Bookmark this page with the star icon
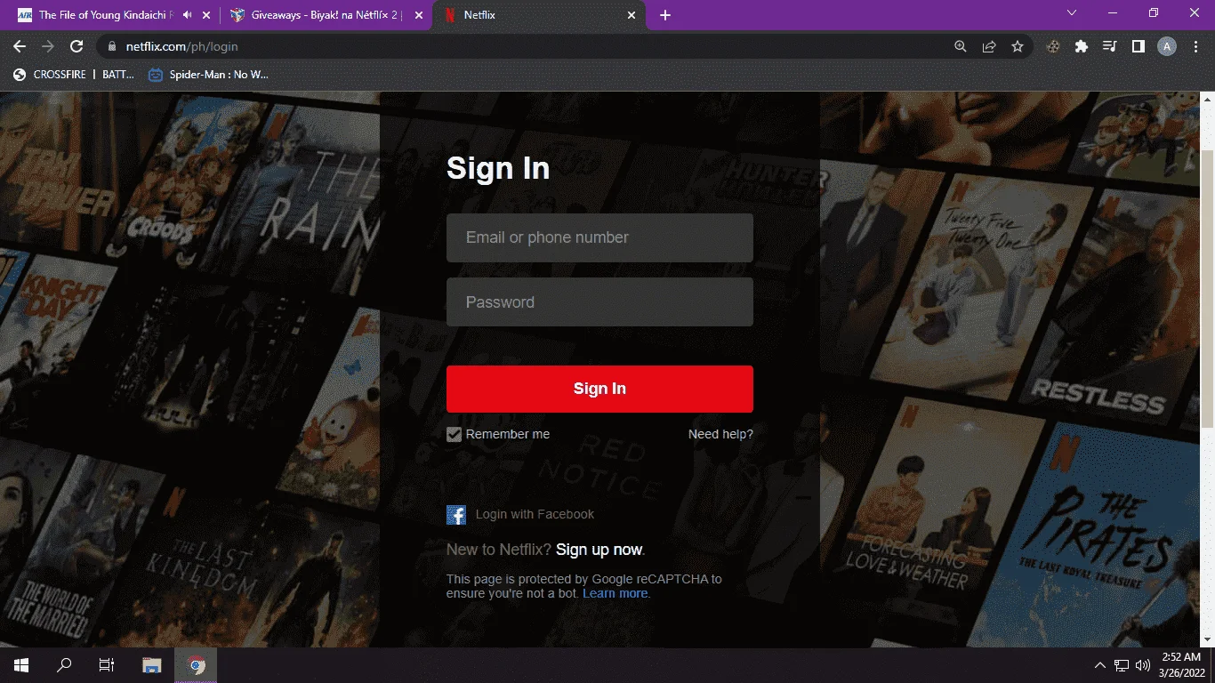 (x=1018, y=46)
